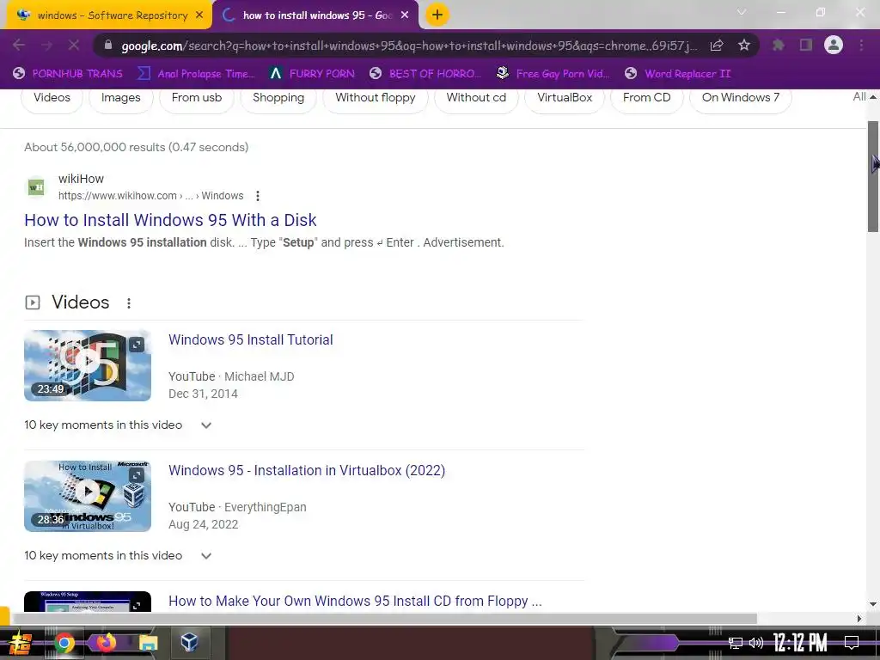Close the 'how to install windows 95' tab
The width and height of the screenshot is (880, 660).
point(405,15)
